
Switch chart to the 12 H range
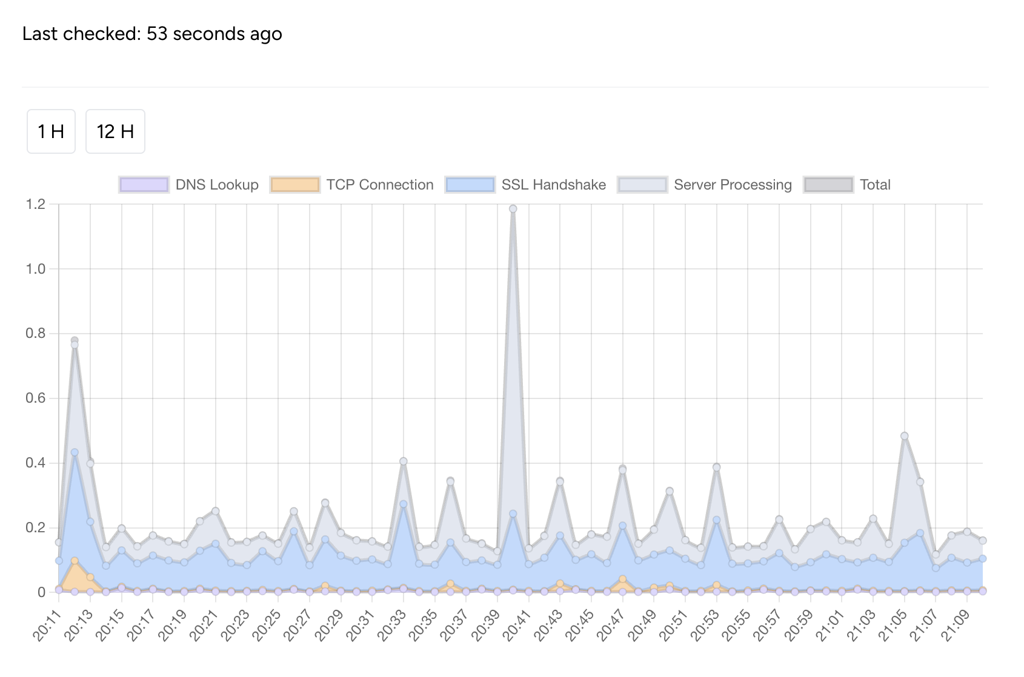[x=115, y=131]
